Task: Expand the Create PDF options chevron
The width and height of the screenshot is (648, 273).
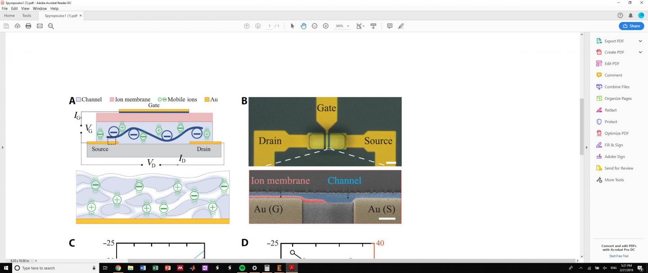Action: pyautogui.click(x=640, y=52)
